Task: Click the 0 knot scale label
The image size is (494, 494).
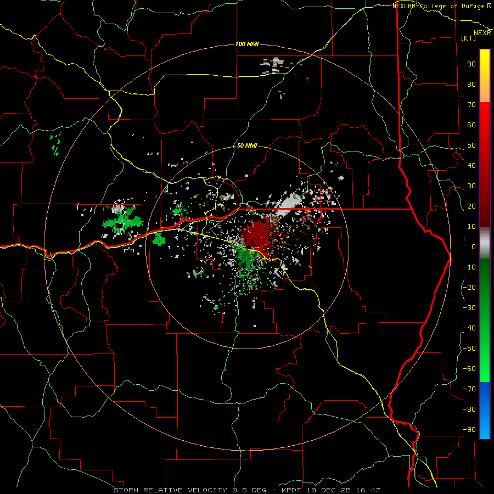Action: (x=474, y=246)
